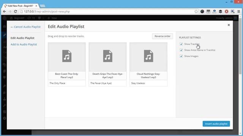
Task: Click the address bar URL
Action: [47, 12]
